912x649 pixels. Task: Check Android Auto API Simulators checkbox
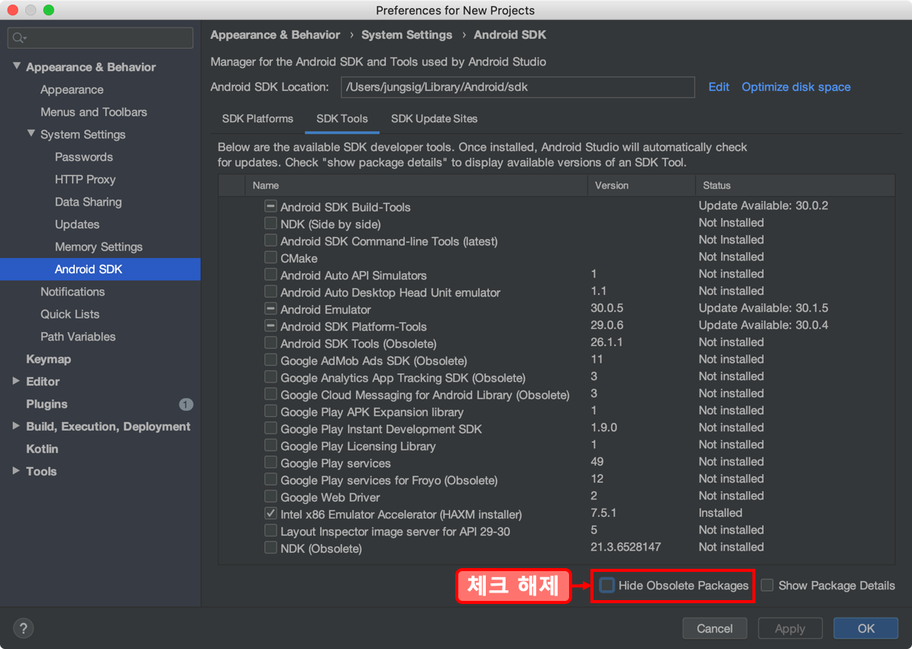click(270, 274)
